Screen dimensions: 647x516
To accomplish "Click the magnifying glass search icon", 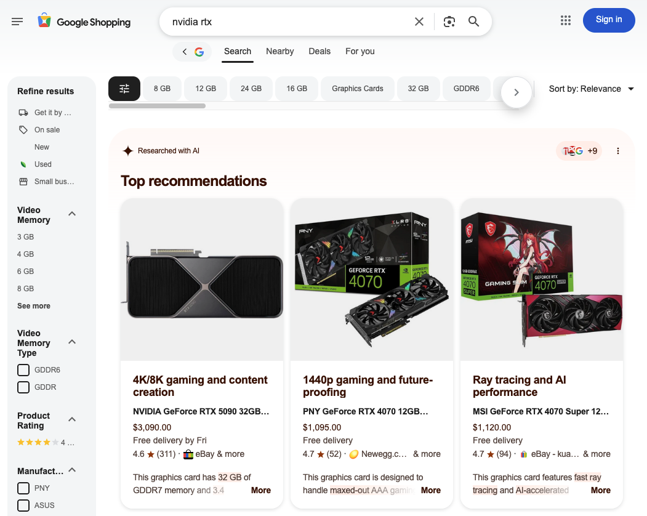I will (473, 22).
